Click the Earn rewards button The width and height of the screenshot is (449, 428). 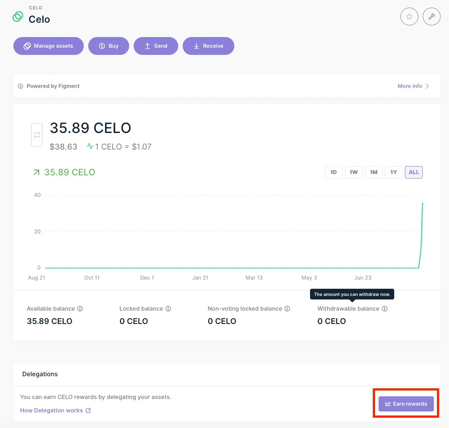pos(406,403)
